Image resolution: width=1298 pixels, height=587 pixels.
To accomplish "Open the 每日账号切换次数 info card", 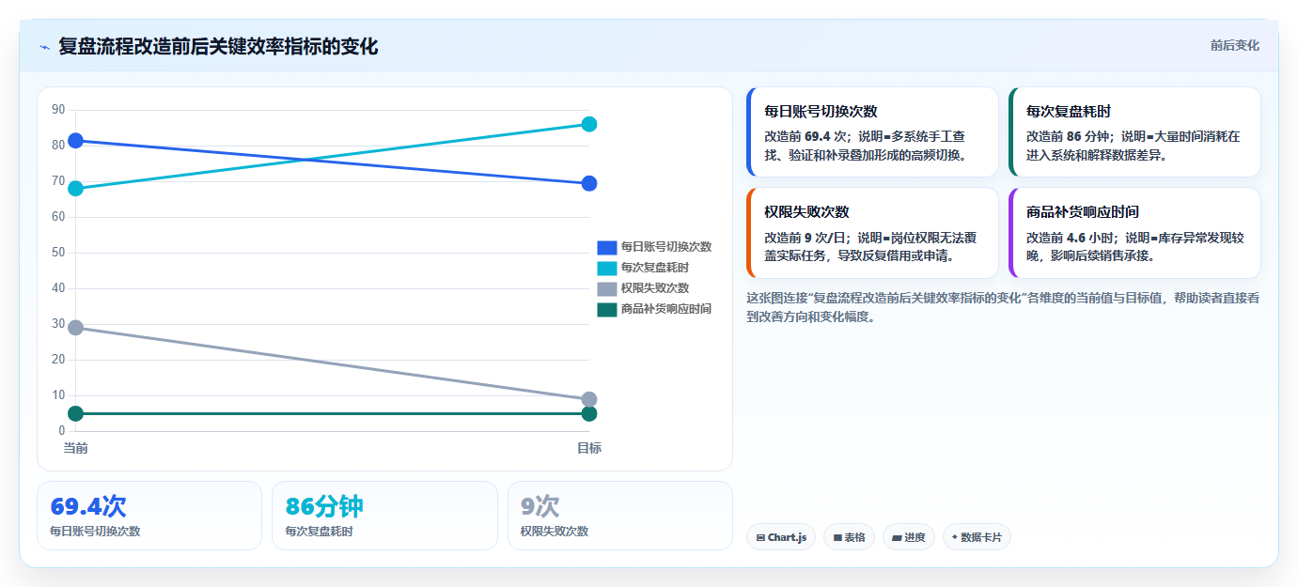I will [872, 132].
